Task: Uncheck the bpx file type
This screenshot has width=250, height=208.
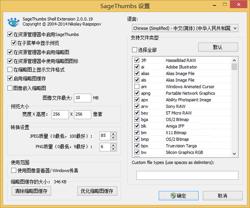Action: [137, 146]
